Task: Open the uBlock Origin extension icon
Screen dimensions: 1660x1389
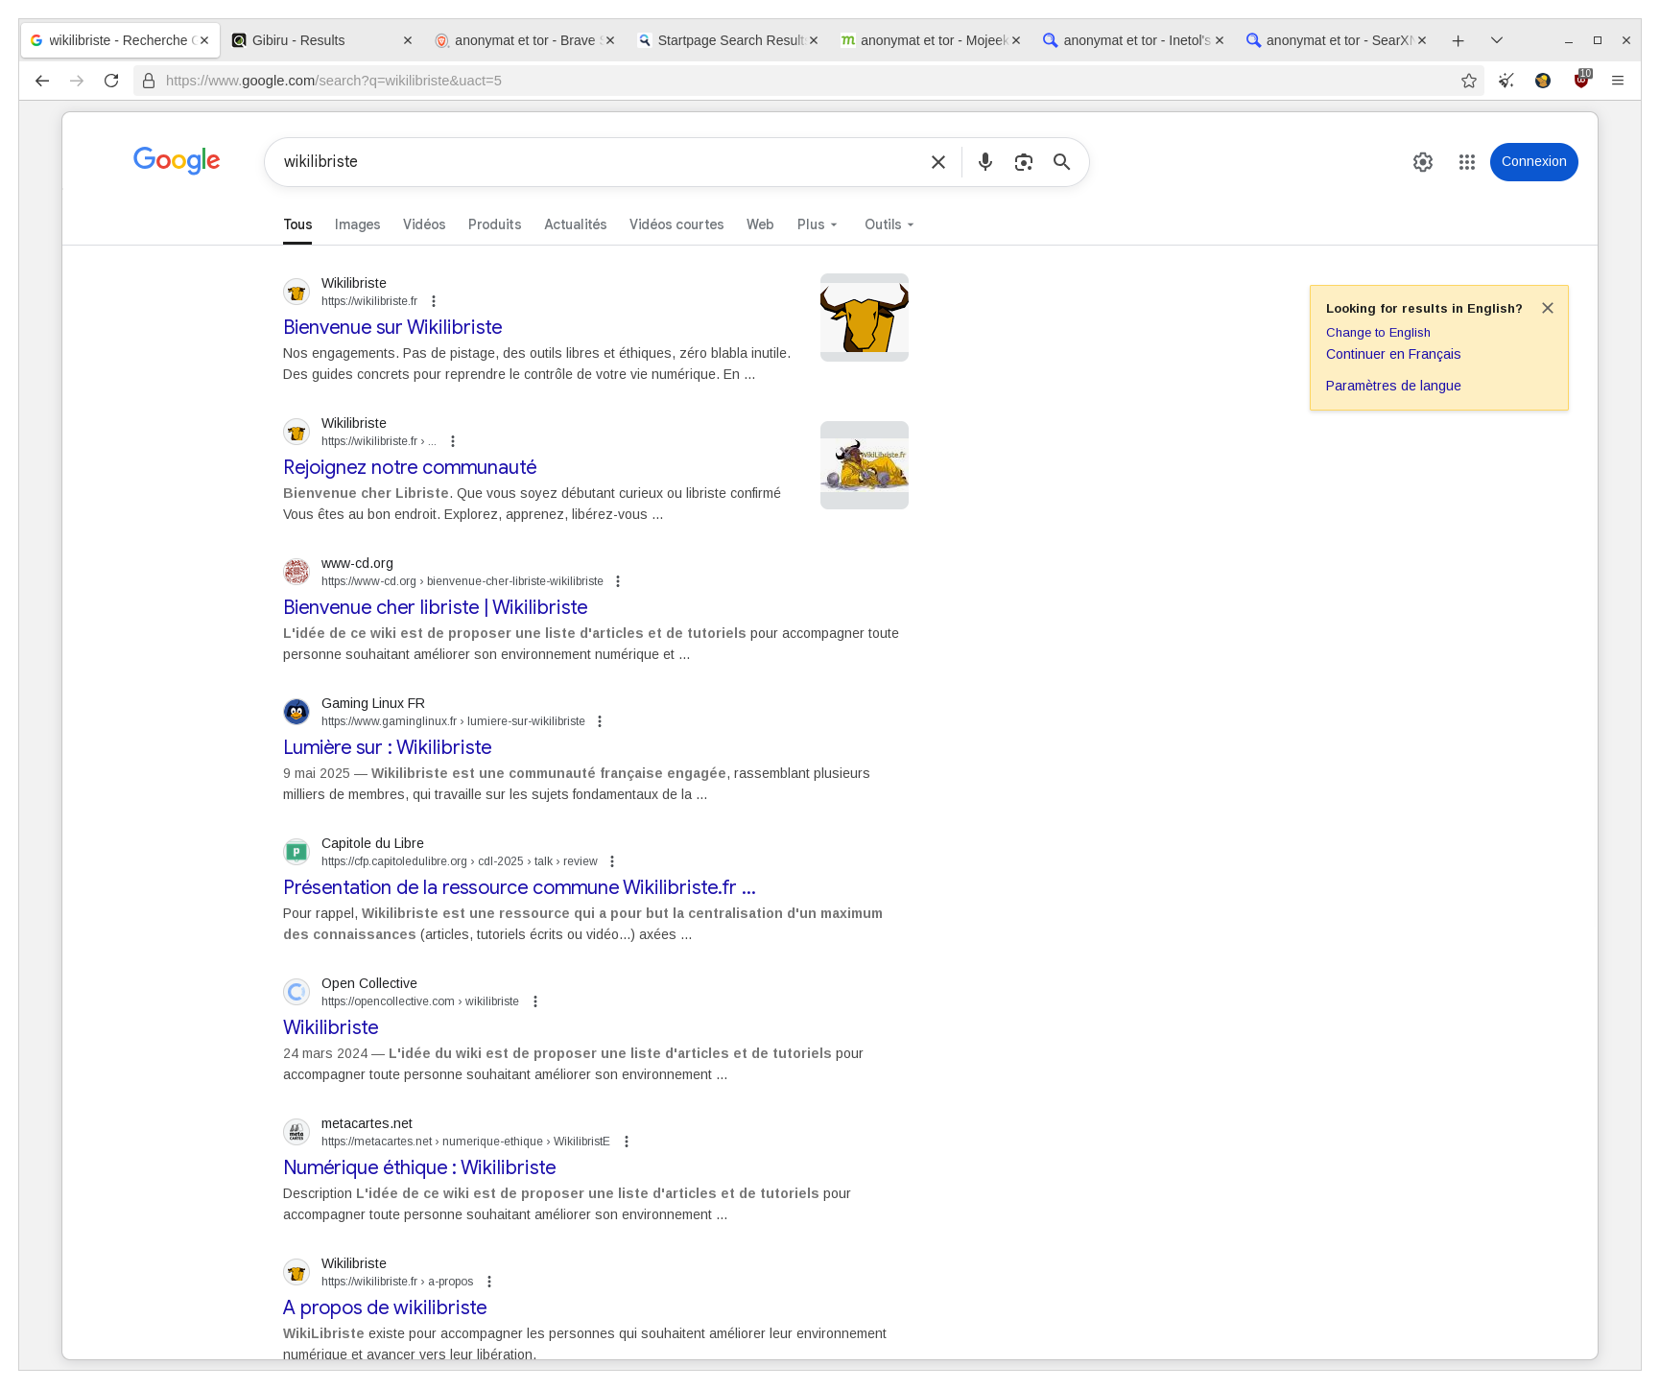Action: point(1579,81)
